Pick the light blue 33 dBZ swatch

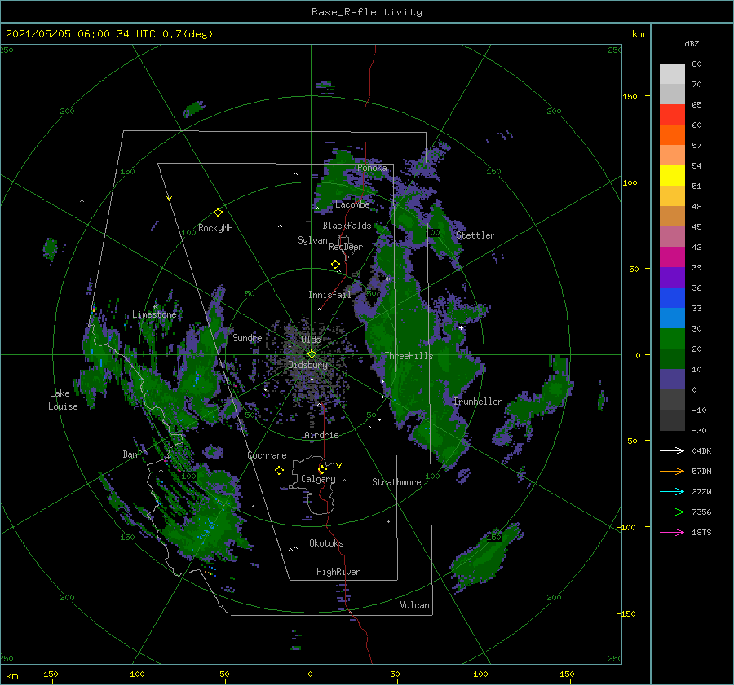click(672, 318)
